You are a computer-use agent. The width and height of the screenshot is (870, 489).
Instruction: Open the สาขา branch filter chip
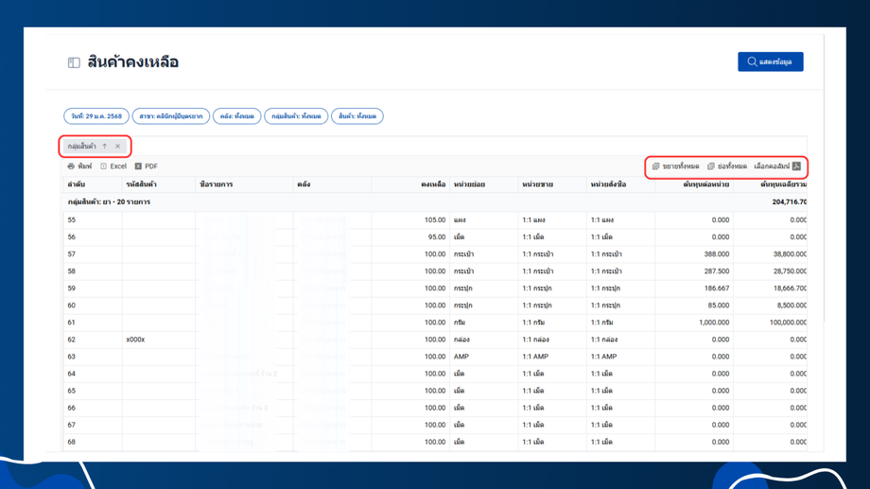point(171,116)
